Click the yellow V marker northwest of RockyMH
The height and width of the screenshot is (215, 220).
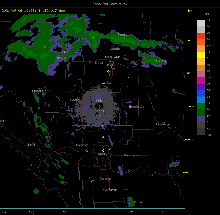pyautogui.click(x=45, y=47)
